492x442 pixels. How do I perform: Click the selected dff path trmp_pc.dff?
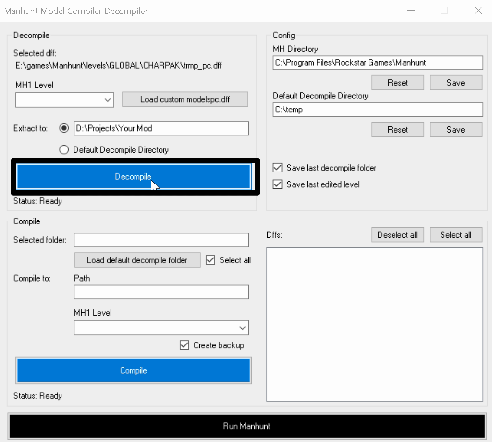pyautogui.click(x=119, y=65)
